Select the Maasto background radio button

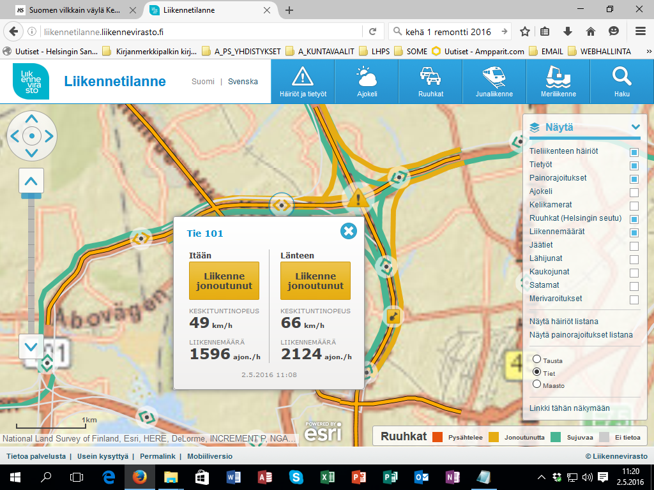[x=536, y=384]
